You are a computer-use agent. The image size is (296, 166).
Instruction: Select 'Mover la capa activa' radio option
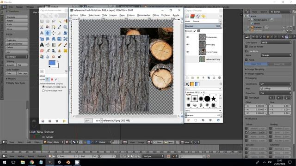click(43, 91)
